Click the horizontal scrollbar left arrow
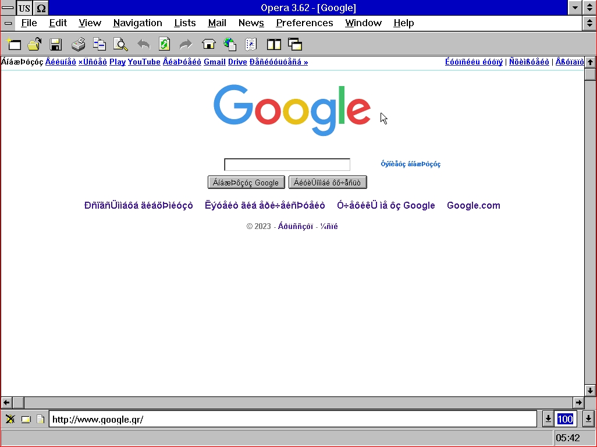Viewport: 597px width, 447px height. tap(6, 402)
